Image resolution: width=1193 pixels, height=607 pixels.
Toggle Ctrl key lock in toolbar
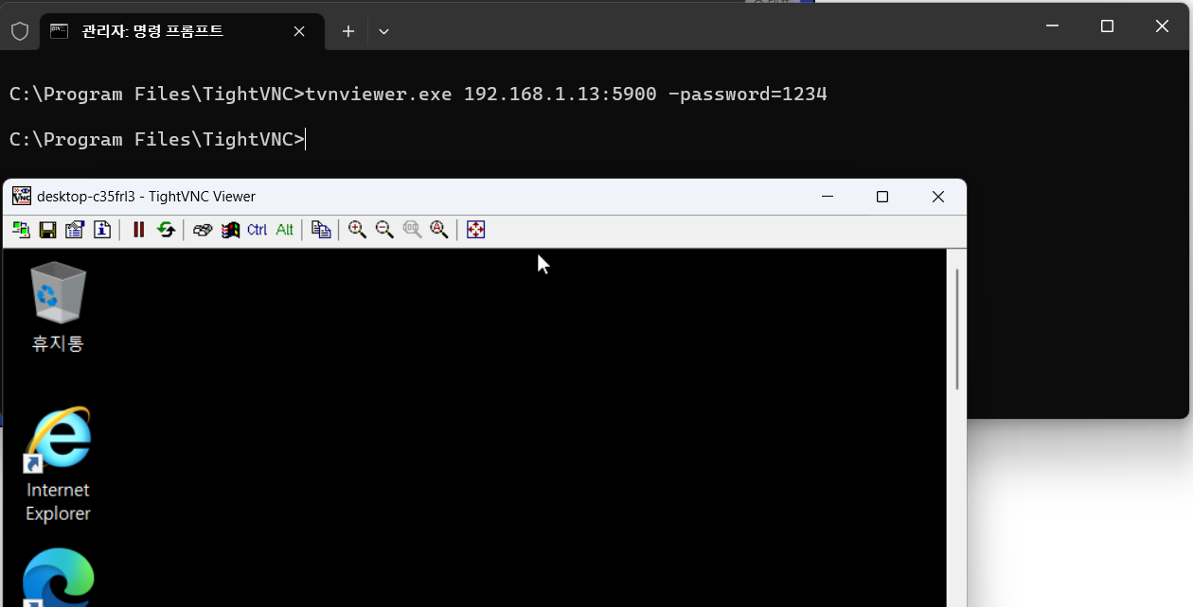pos(257,230)
